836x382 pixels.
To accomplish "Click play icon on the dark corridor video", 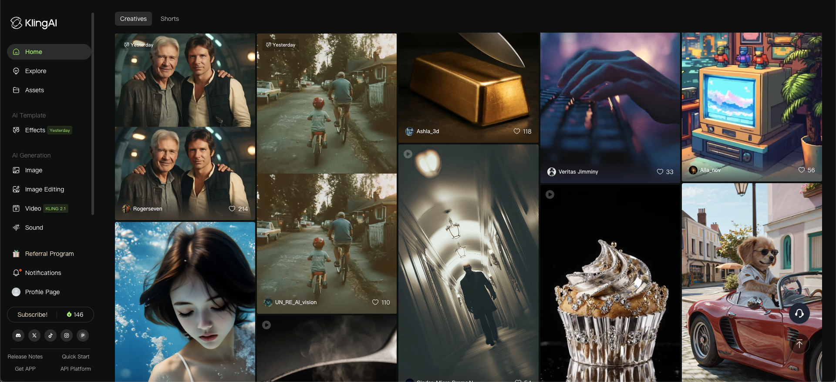I will coord(408,154).
